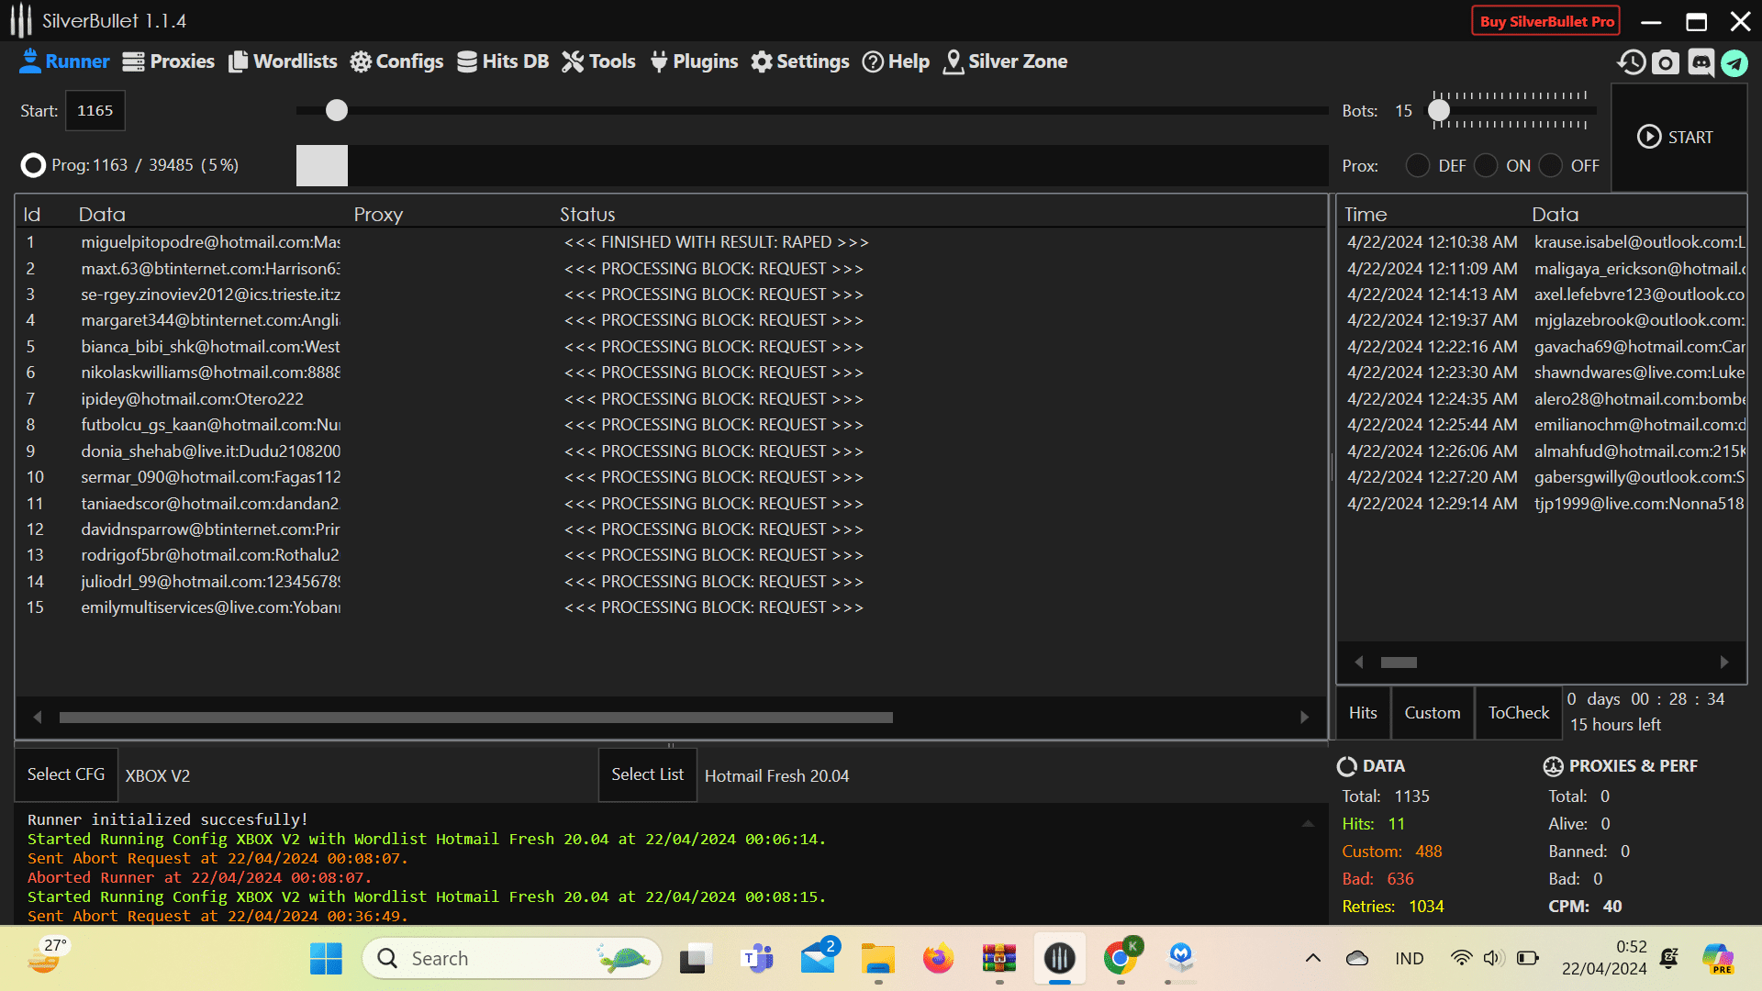This screenshot has width=1762, height=991.
Task: Click the Discord icon in top right
Action: tap(1701, 63)
